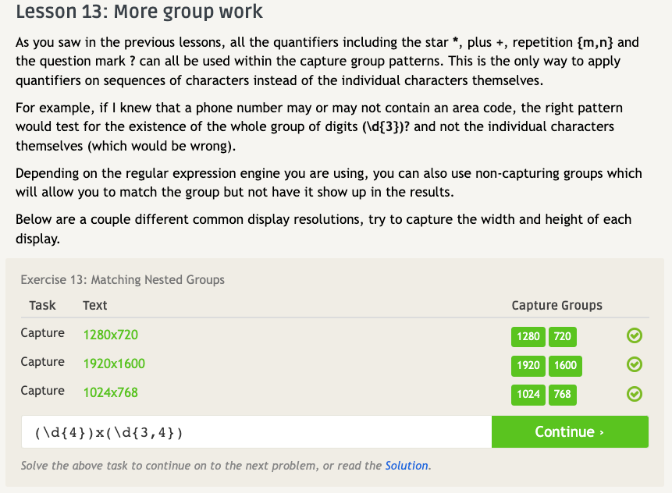Click the Task column header
The width and height of the screenshot is (672, 493).
[x=42, y=305]
